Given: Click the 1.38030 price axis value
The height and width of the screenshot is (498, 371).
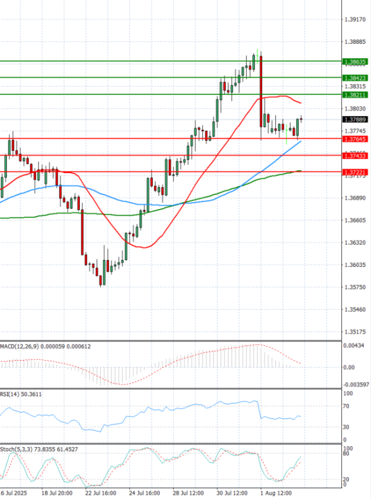Looking at the screenshot, I should [x=355, y=109].
